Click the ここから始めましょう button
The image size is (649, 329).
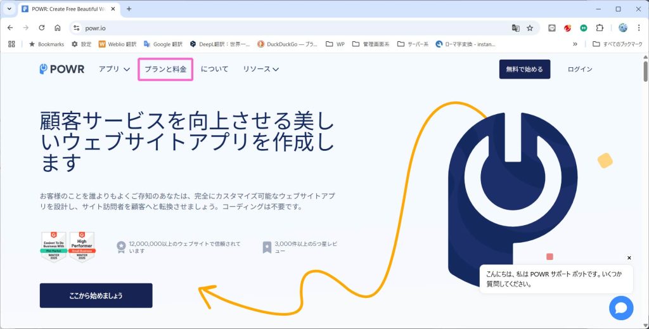(x=96, y=295)
